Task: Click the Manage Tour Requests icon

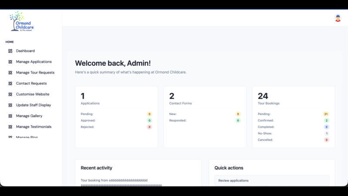Action: [x=10, y=73]
